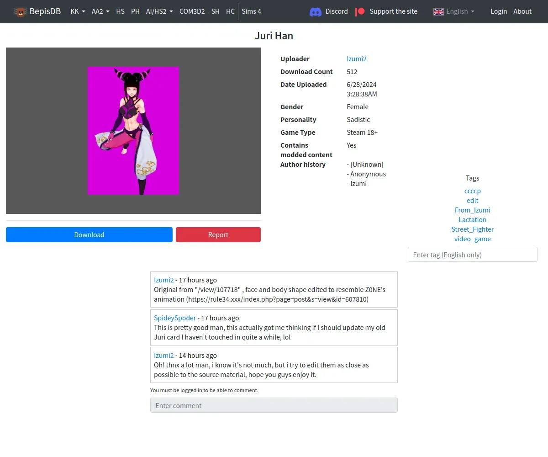Open Izumi2's name on the 17 hours ago comment
This screenshot has height=457, width=548.
point(164,280)
